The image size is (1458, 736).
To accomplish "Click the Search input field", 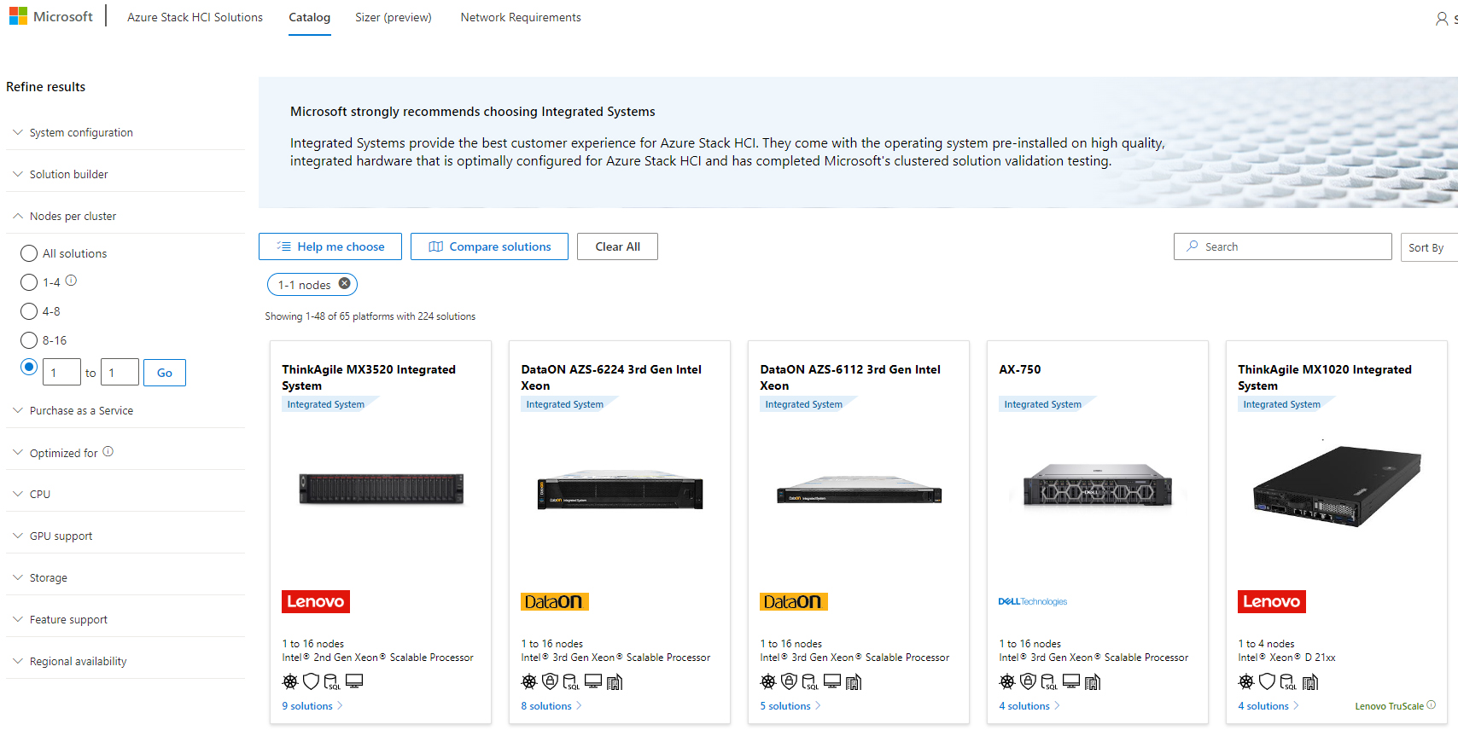I will coord(1283,246).
